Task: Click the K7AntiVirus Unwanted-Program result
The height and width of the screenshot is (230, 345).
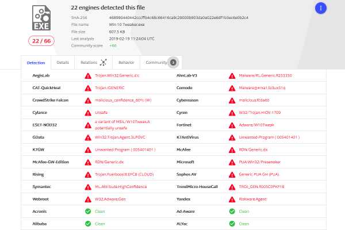Action: pyautogui.click(x=269, y=137)
